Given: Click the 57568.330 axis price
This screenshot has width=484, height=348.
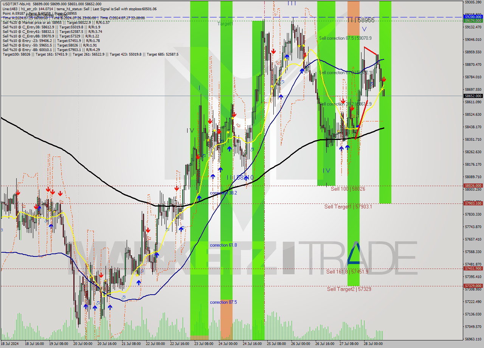Looking at the screenshot, I should coord(473,252).
